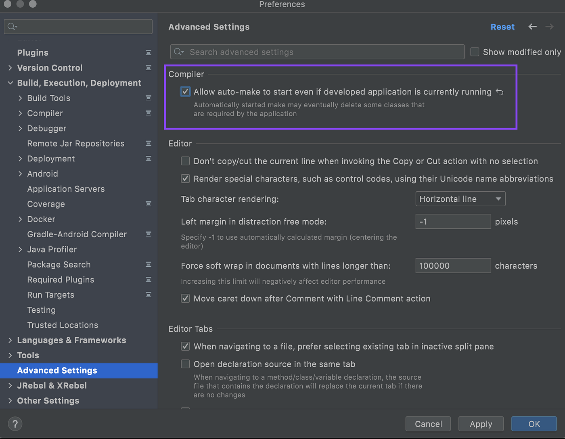
Task: Enable Show modified only checkbox
Action: pos(475,52)
